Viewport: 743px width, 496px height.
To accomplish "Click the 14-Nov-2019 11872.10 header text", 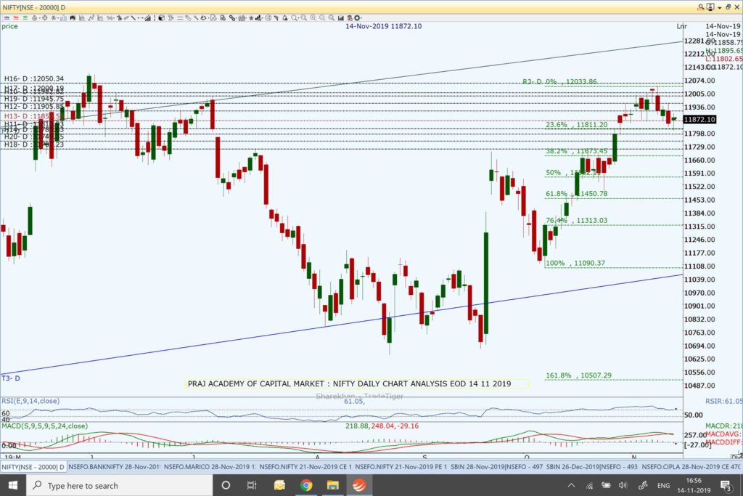I will (x=383, y=26).
